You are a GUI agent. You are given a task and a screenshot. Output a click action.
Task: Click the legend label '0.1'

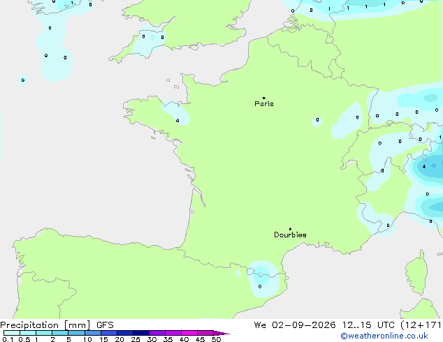(8, 339)
